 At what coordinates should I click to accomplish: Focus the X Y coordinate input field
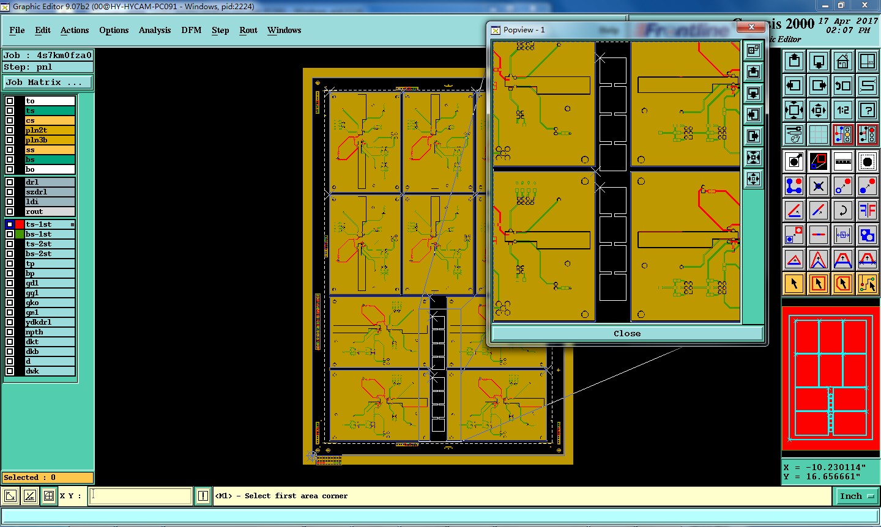141,496
